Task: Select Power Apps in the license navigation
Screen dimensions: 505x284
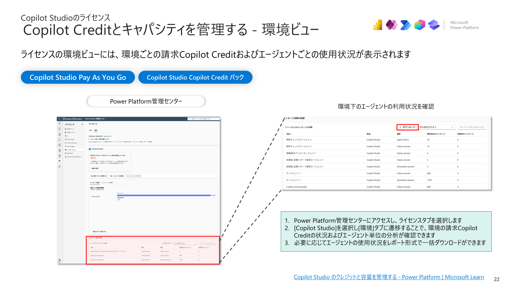Action: click(x=70, y=140)
